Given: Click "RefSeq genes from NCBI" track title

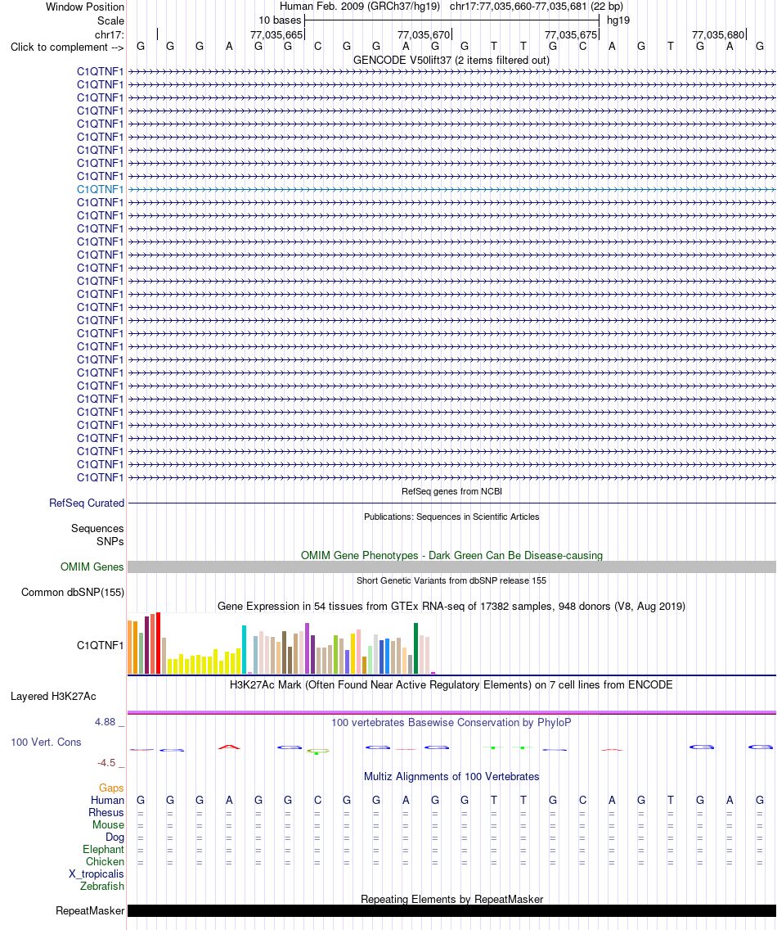Looking at the screenshot, I should (x=451, y=491).
